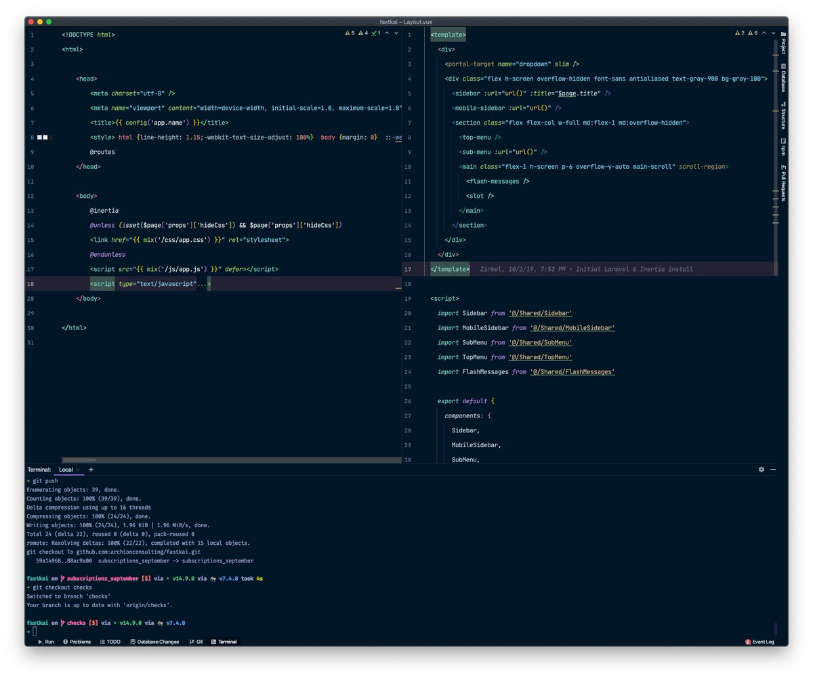Click the <title> line in left editor
Screen dimensions: 813x679
click(159, 123)
